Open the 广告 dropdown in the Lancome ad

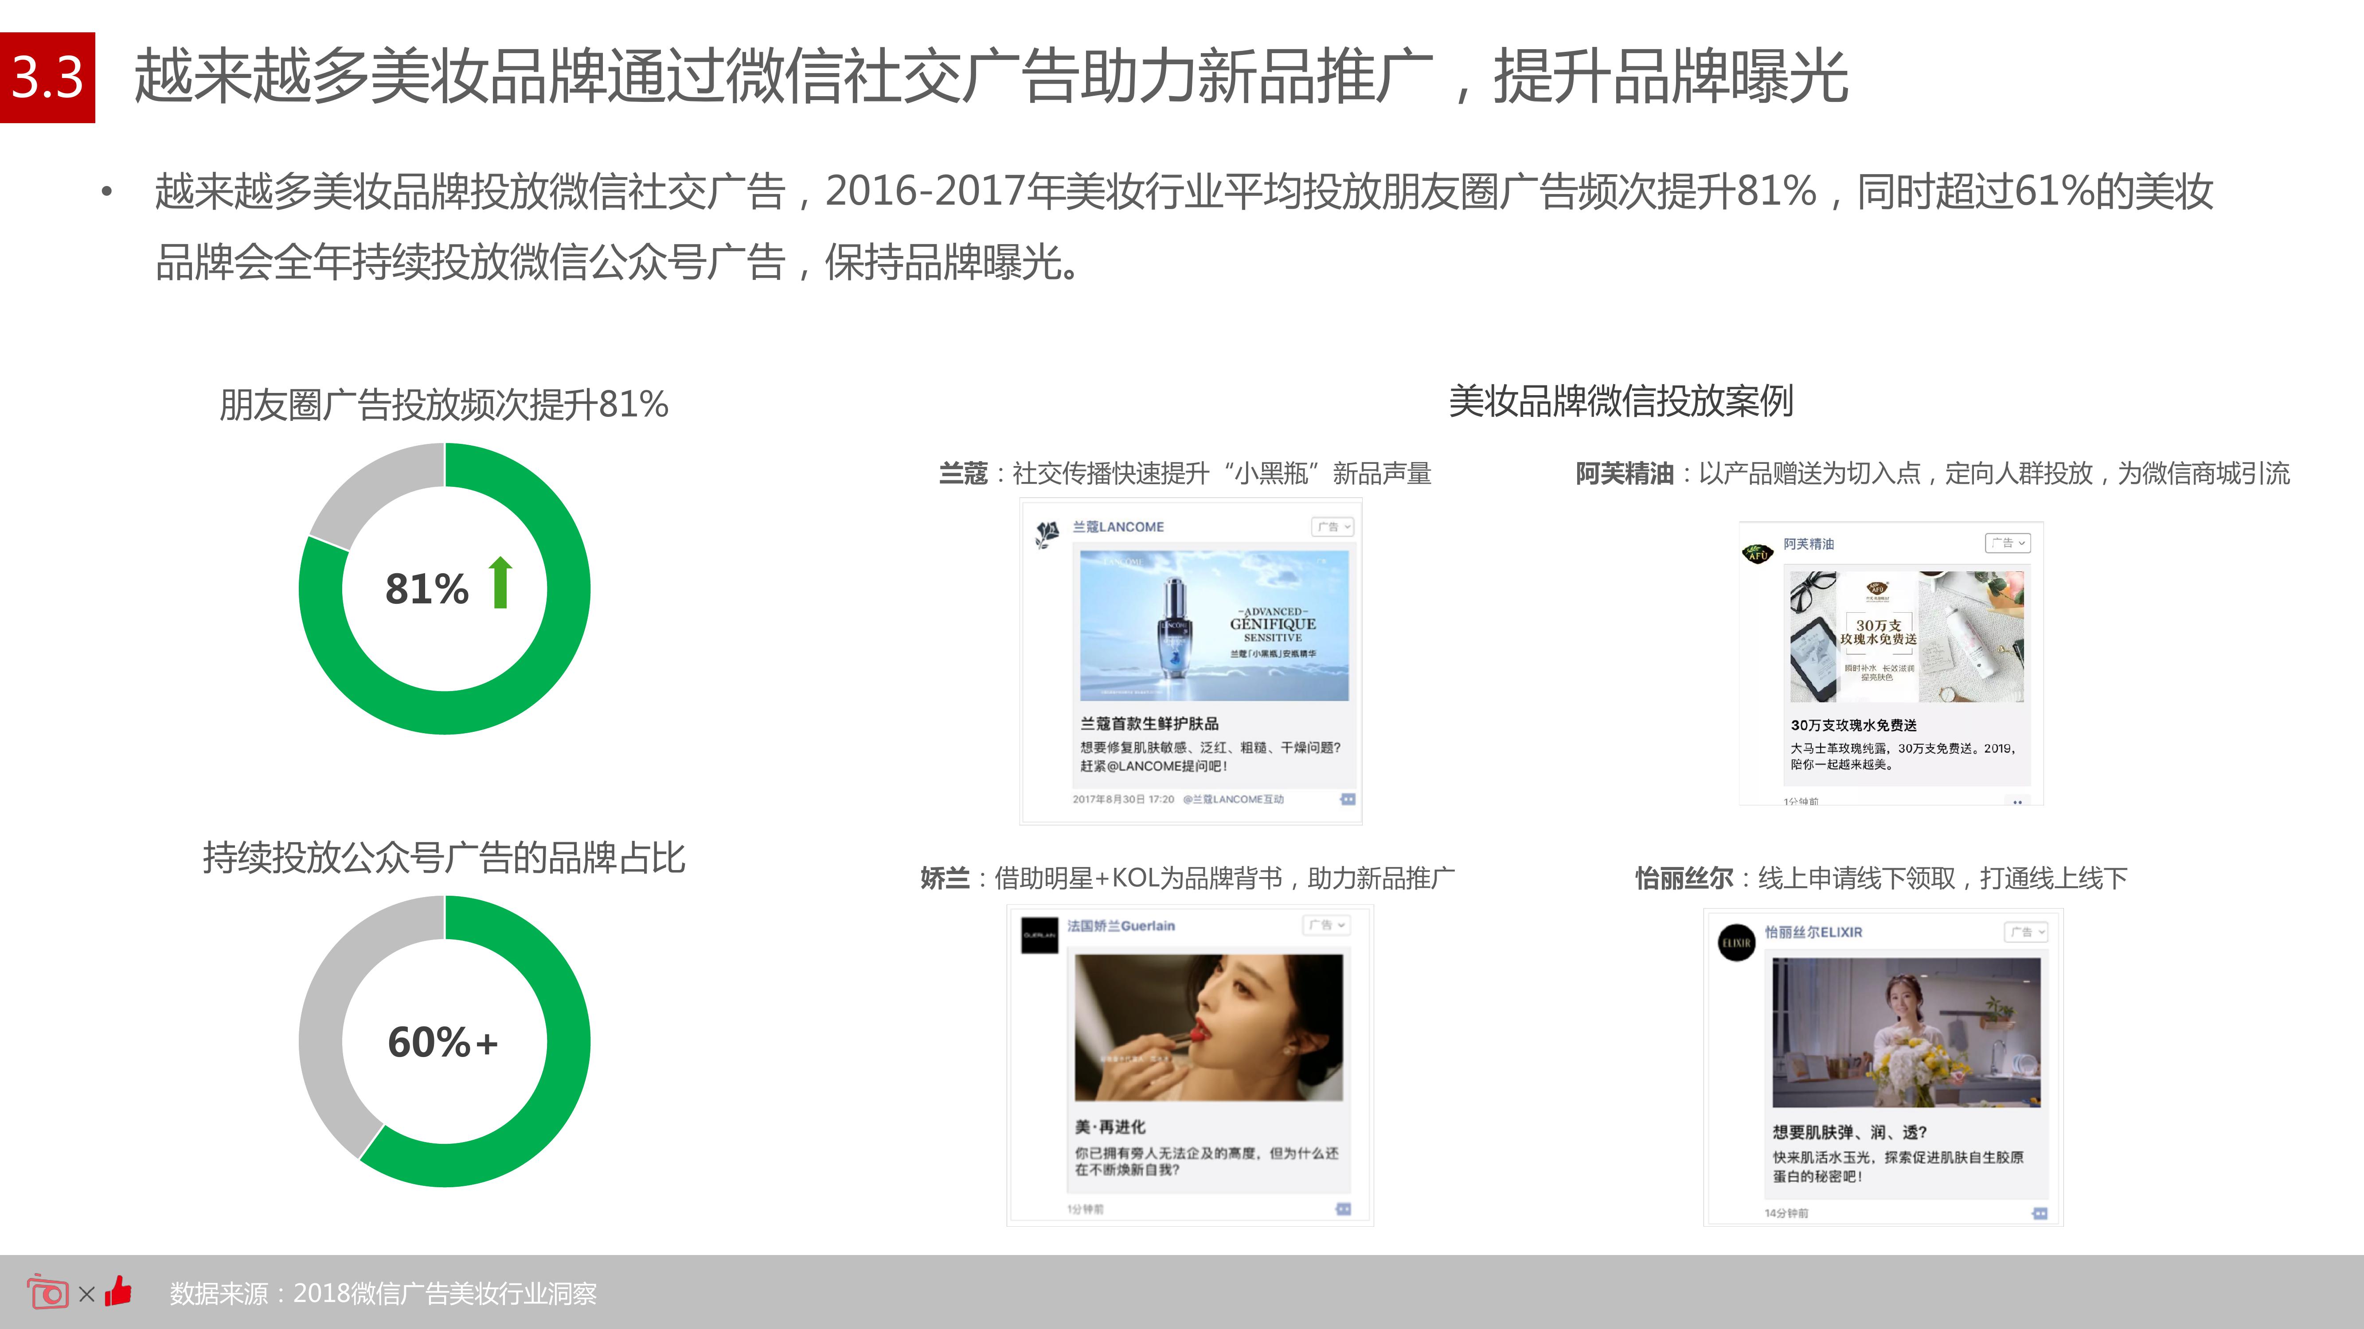click(1332, 526)
